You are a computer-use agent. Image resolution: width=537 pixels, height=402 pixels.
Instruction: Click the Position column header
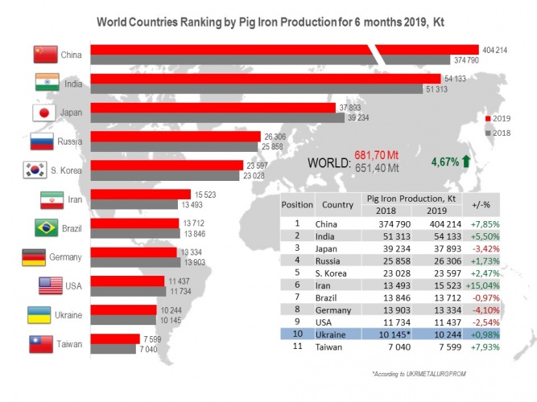(x=296, y=204)
